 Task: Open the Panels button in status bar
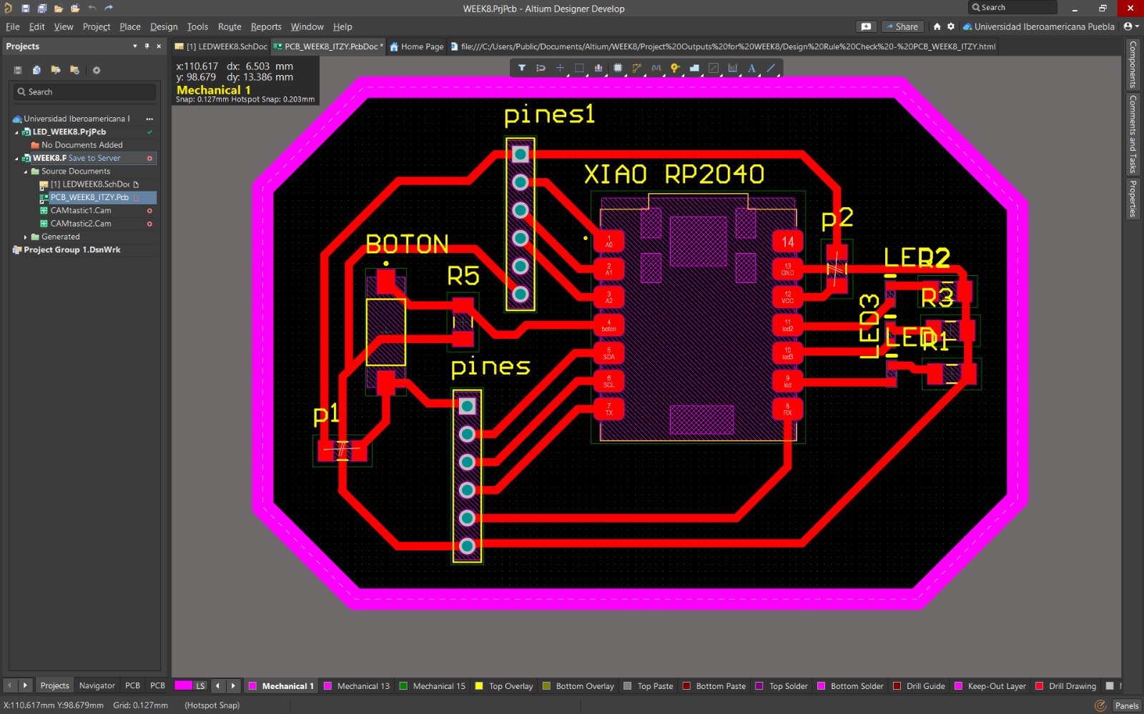pos(1126,705)
